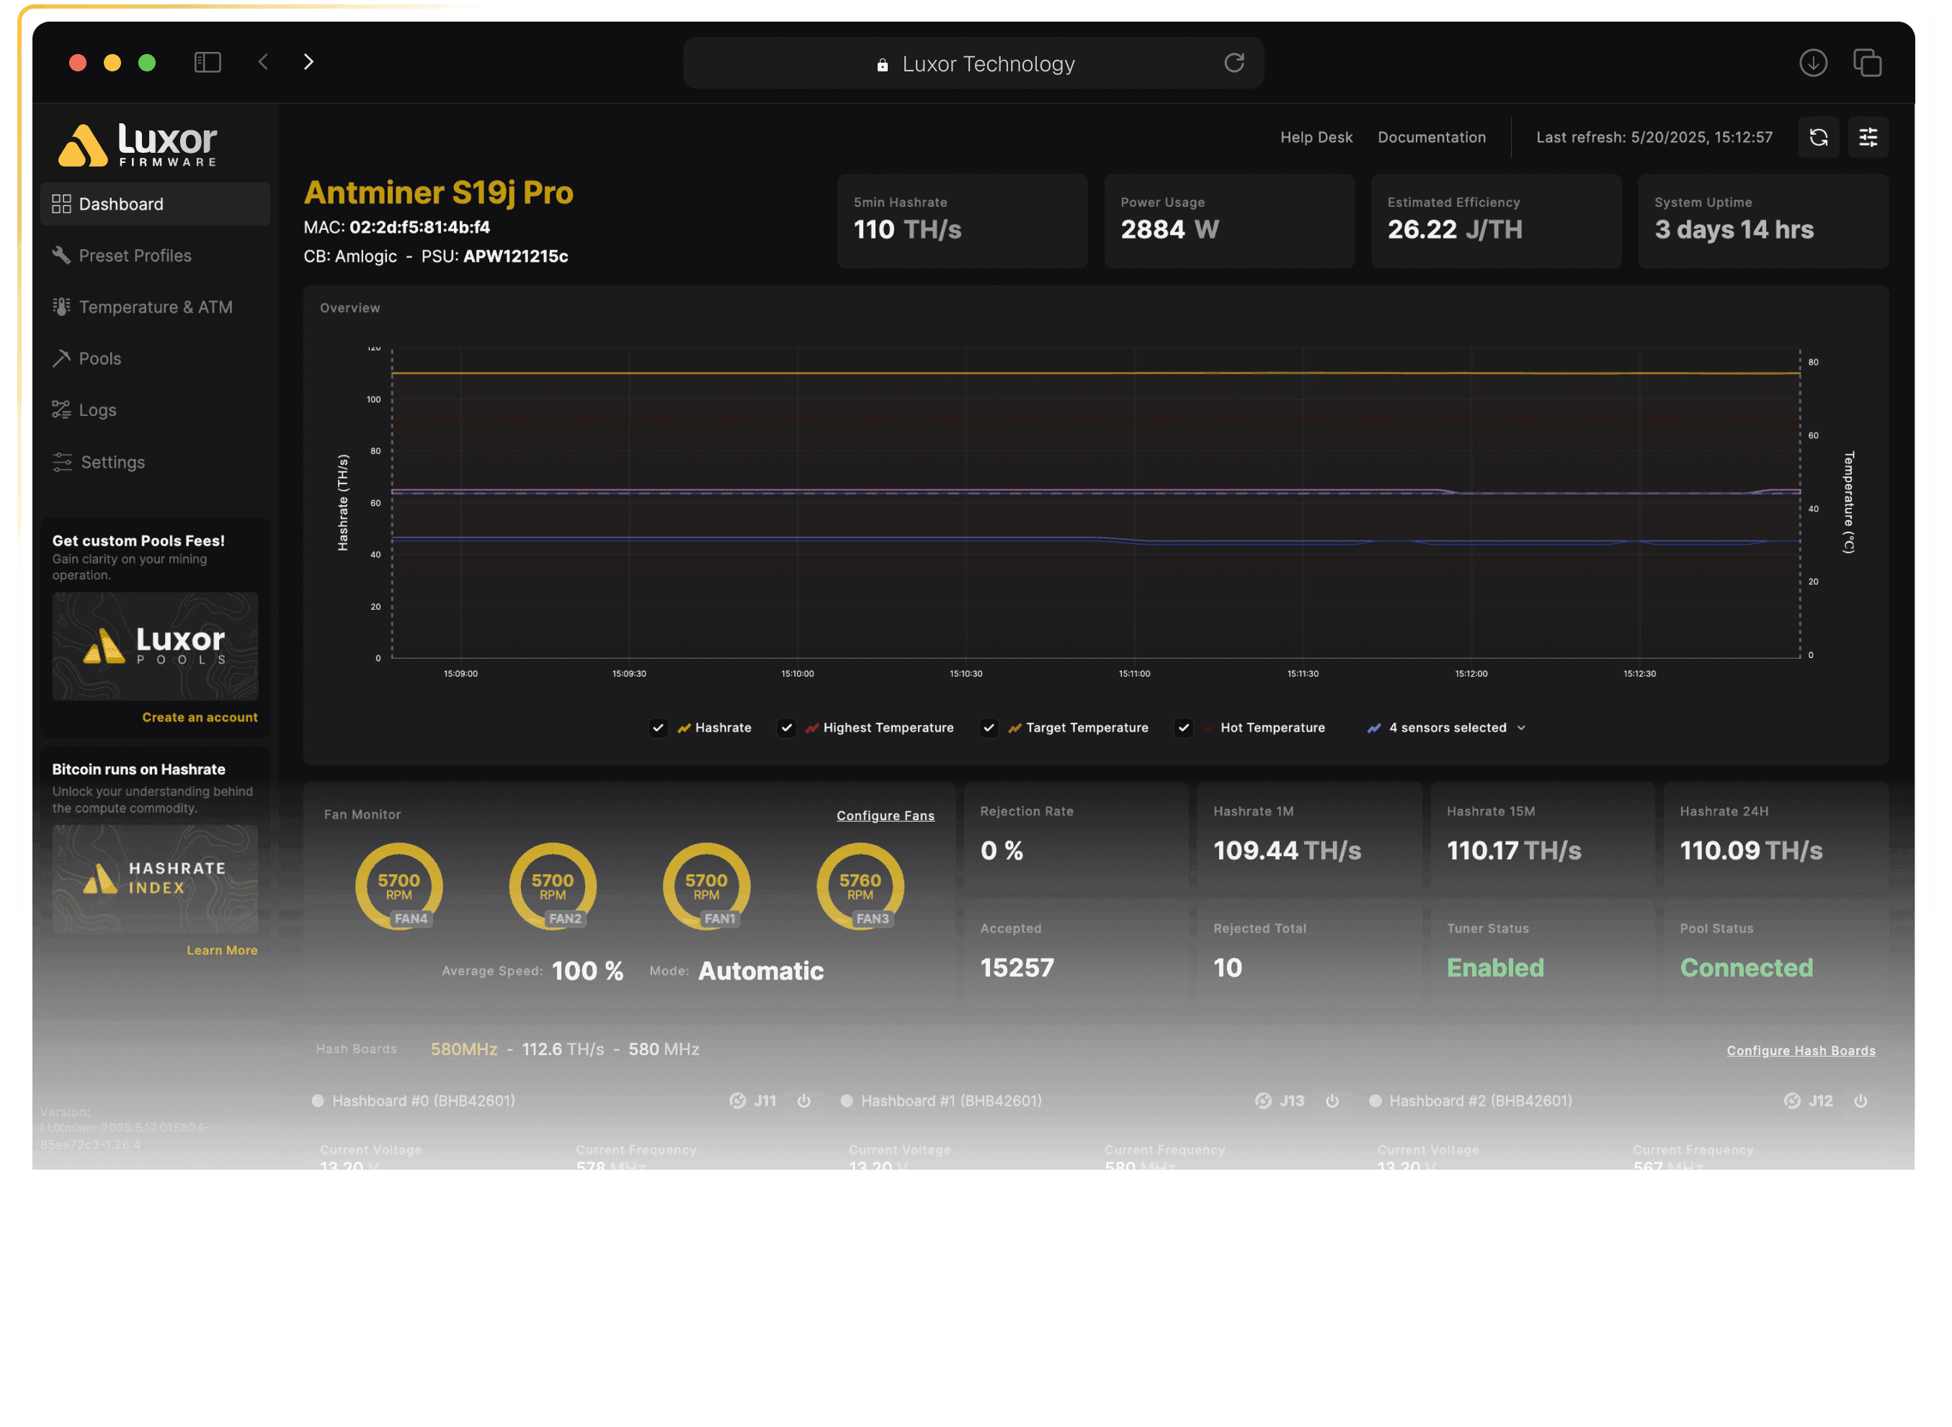Toggle the Hot Temperature checkbox
1952x1427 pixels.
tap(1183, 728)
